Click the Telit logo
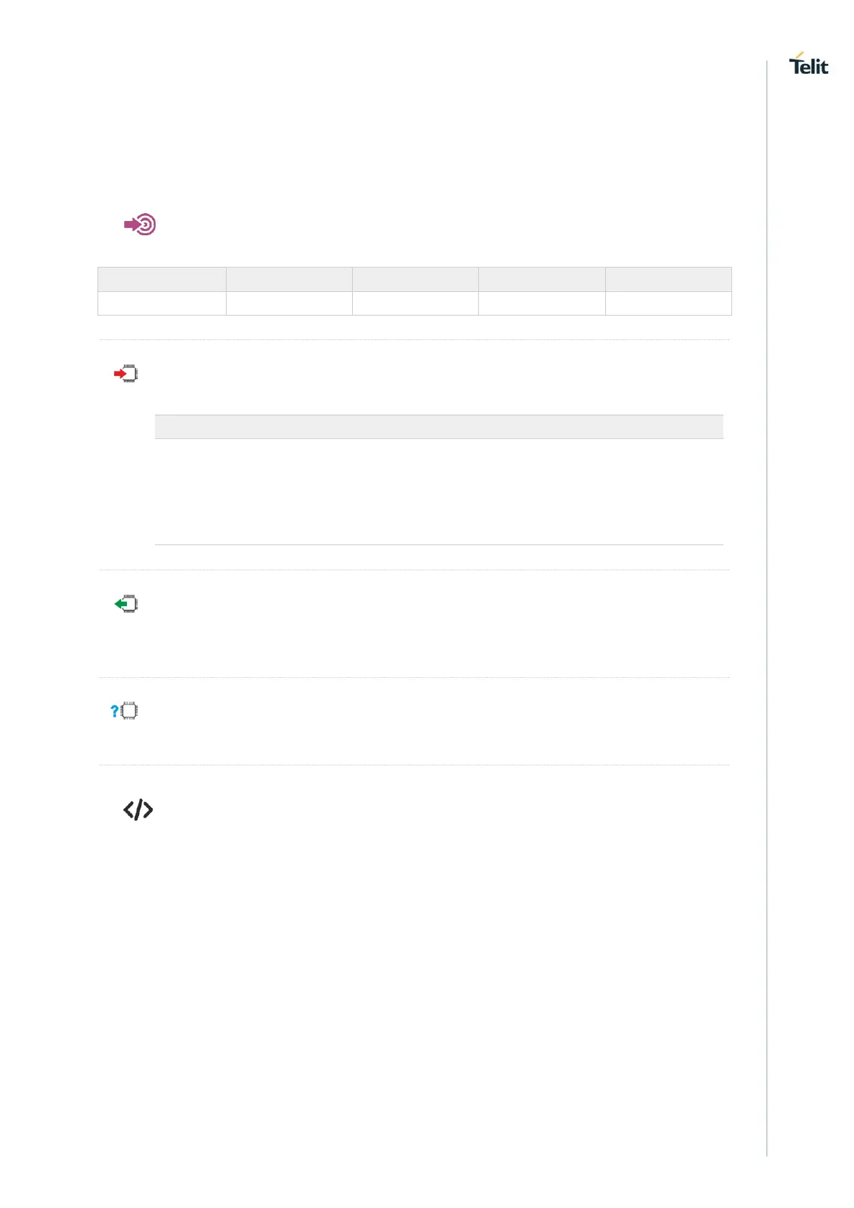 [x=808, y=65]
